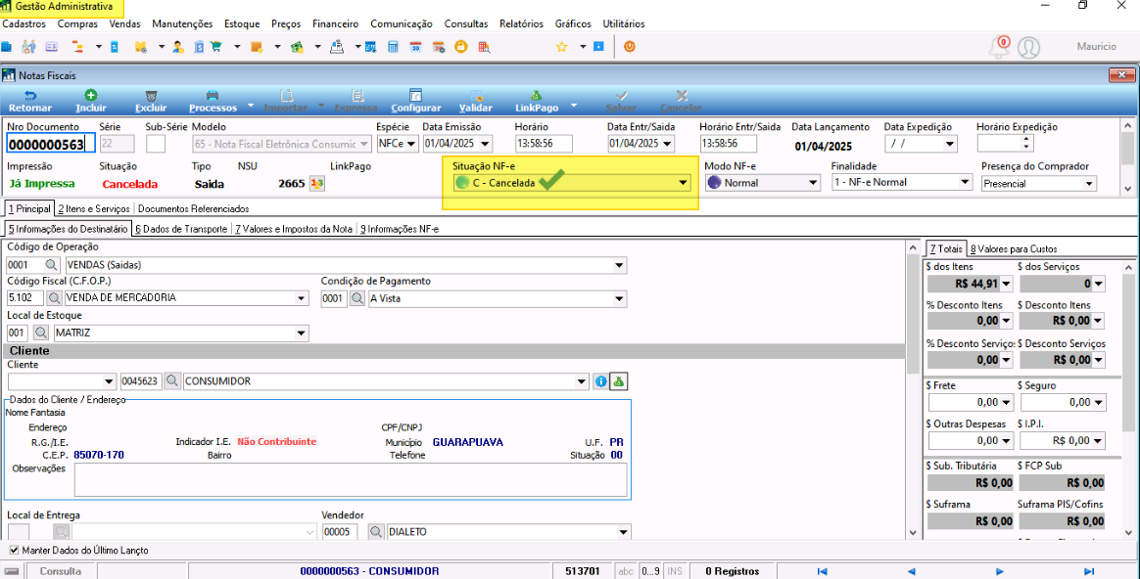Click the Nro Documento input field
The height and width of the screenshot is (579, 1140).
click(x=50, y=143)
